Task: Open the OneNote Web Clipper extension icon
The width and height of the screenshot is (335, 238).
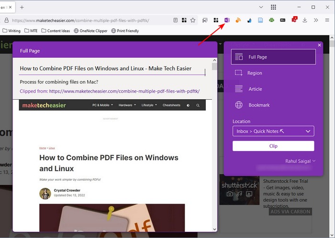Action: coord(227,20)
